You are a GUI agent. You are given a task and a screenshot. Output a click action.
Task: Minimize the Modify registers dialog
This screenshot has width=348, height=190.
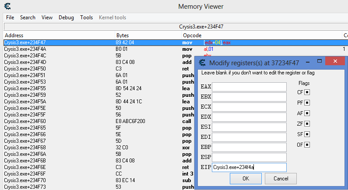[x=308, y=62]
